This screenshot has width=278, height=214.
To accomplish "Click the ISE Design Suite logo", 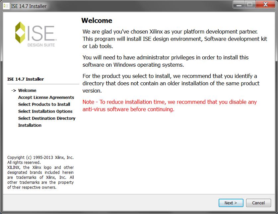I will (35, 34).
